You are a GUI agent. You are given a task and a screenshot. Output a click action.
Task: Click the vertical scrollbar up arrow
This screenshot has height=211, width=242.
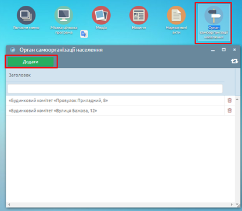pyautogui.click(x=237, y=100)
